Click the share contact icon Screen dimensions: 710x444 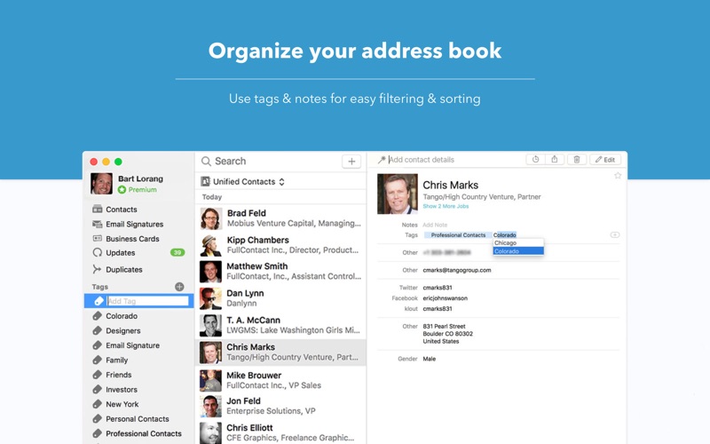[555, 160]
